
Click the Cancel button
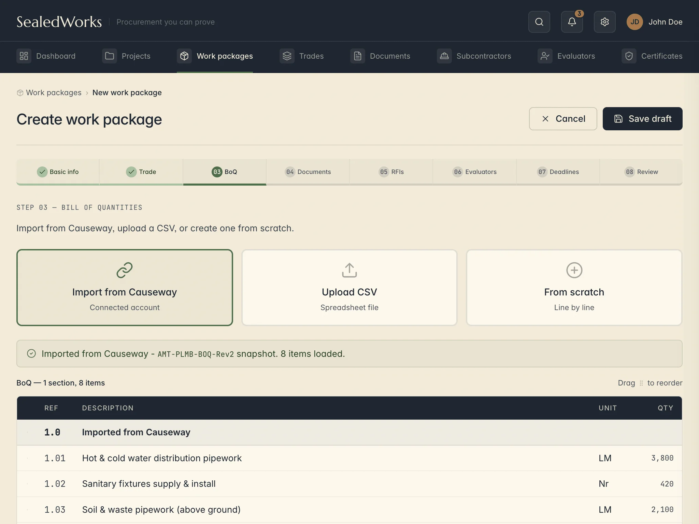pos(563,119)
